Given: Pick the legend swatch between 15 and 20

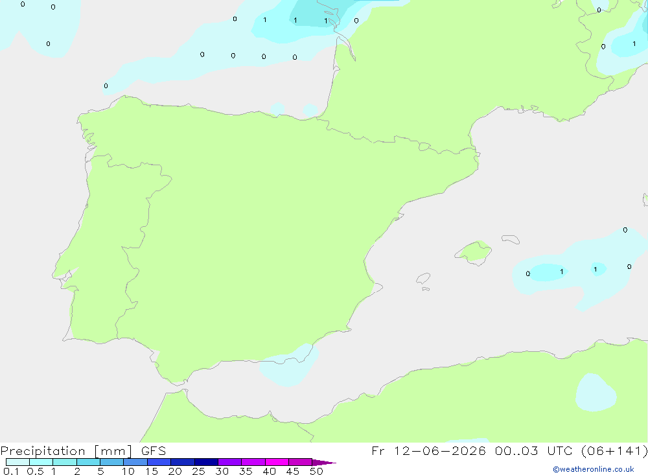Looking at the screenshot, I should tap(159, 462).
